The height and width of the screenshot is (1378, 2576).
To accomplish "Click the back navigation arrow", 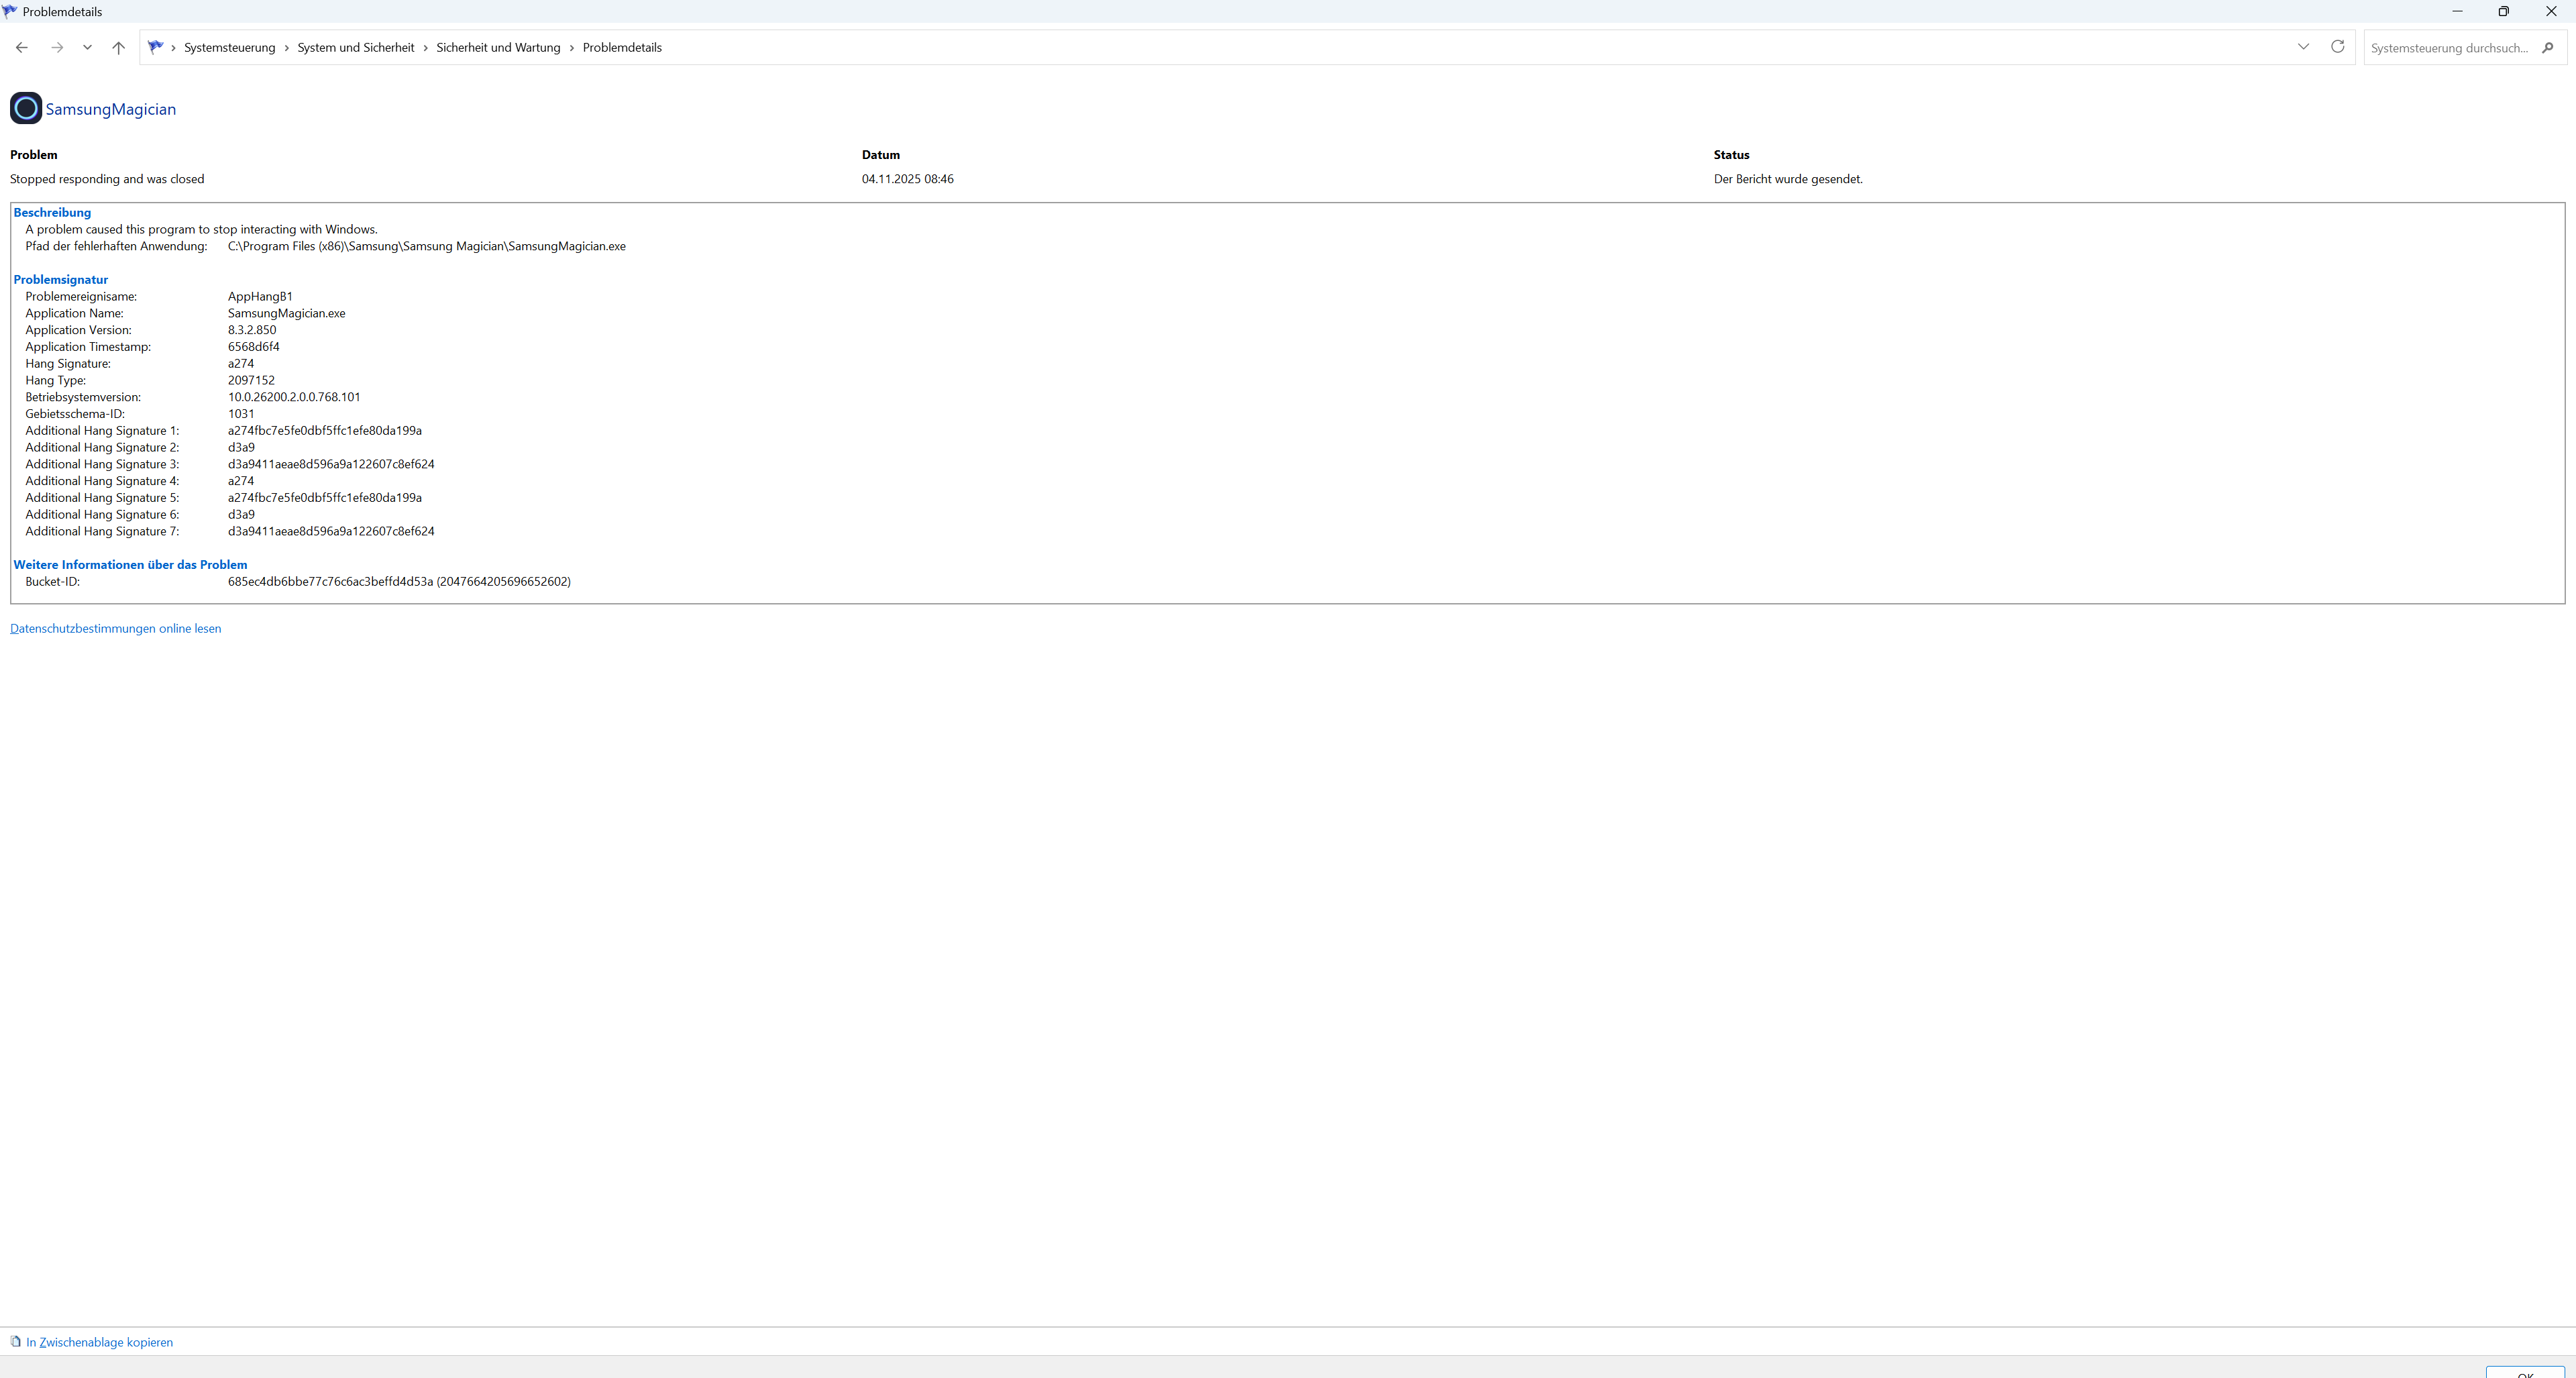I will tap(22, 47).
